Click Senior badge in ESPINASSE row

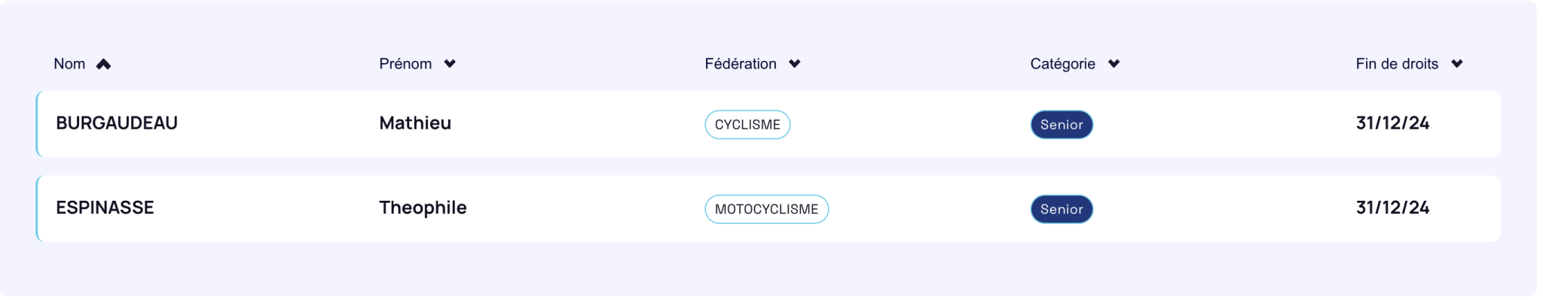pos(1062,209)
